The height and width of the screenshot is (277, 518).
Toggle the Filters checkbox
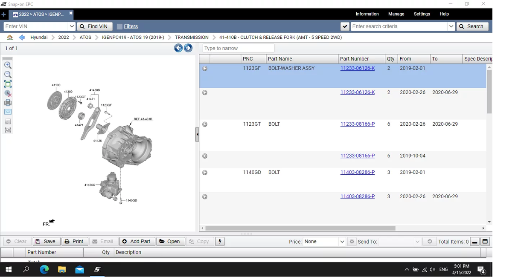pyautogui.click(x=119, y=26)
